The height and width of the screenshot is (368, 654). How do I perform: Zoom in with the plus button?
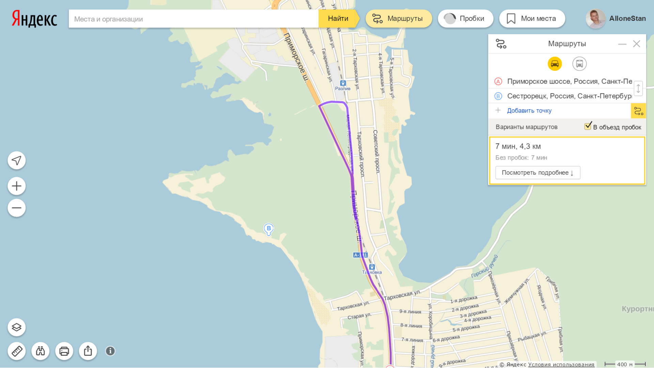tap(17, 186)
